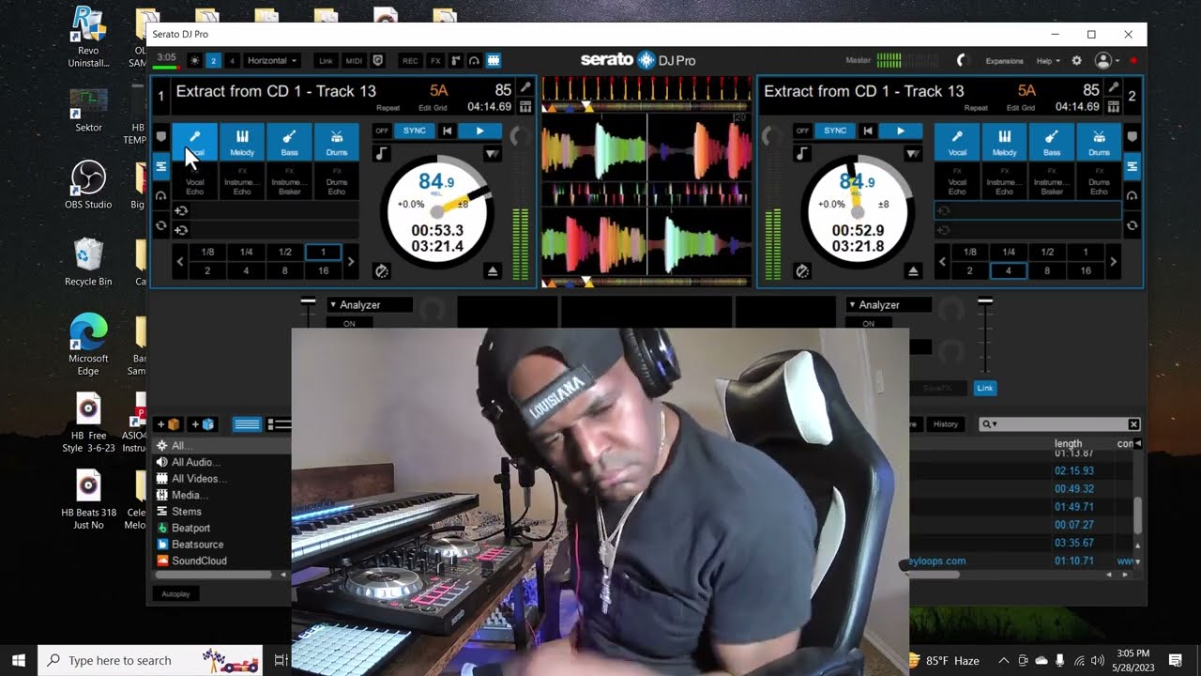This screenshot has width=1201, height=676.
Task: Toggle the Drums stem on deck 1
Action: click(x=337, y=142)
